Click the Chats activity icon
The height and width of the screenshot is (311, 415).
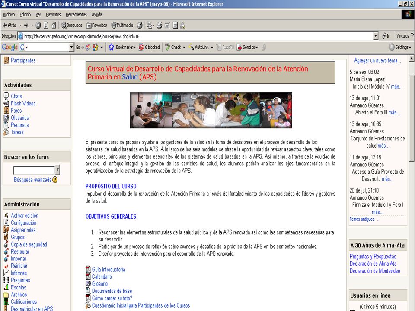(6, 96)
